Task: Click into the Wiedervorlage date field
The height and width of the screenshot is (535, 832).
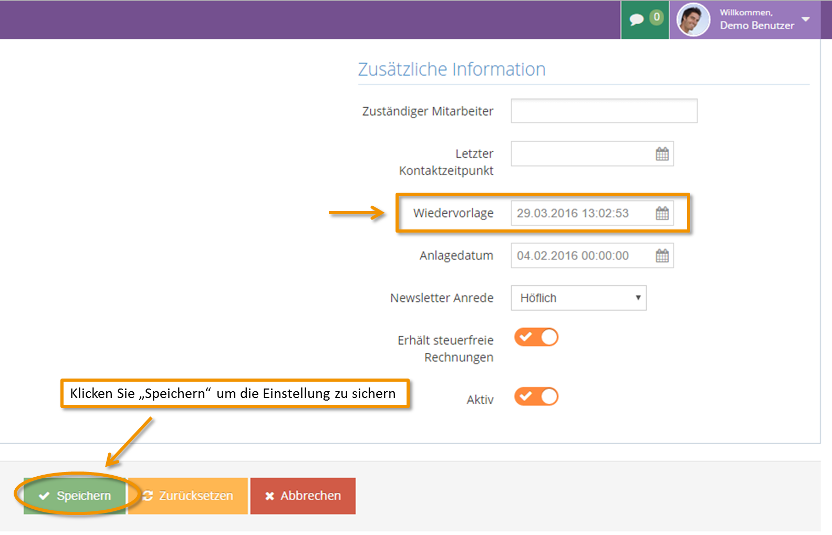Action: [582, 213]
